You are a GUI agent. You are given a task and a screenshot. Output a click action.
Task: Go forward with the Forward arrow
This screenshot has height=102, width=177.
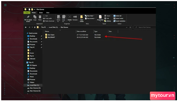[x=29, y=27]
